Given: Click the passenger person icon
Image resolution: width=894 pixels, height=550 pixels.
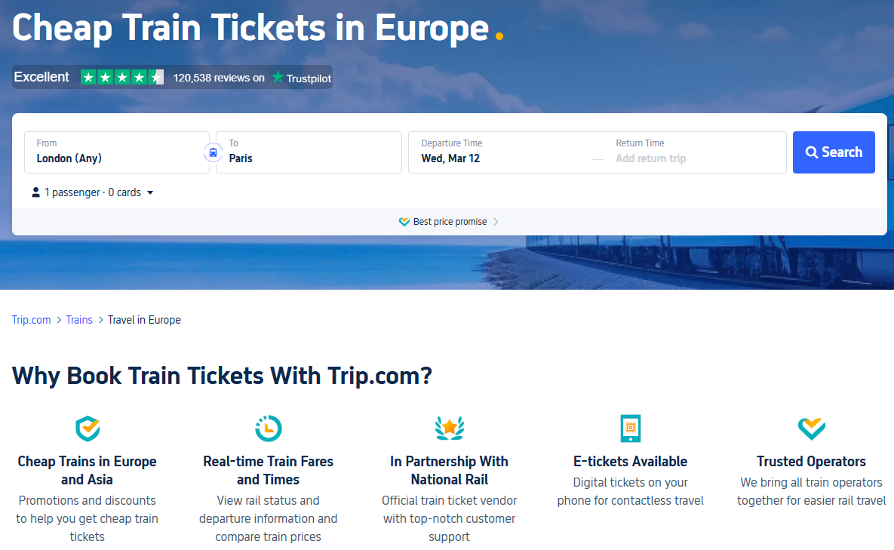Looking at the screenshot, I should point(35,192).
